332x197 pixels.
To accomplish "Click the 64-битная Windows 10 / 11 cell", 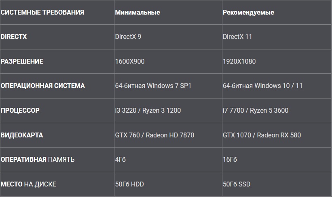I will point(262,86).
